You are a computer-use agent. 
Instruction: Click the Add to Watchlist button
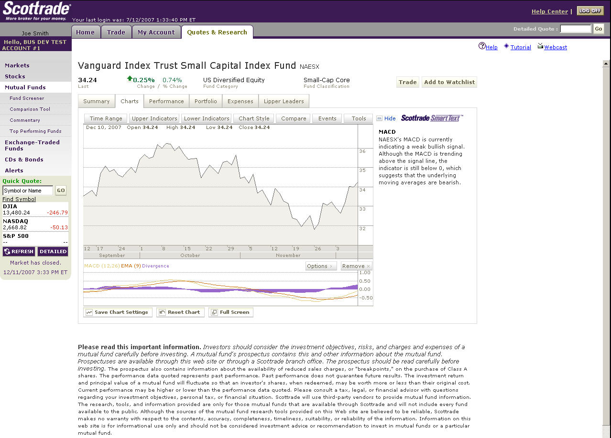pyautogui.click(x=449, y=82)
